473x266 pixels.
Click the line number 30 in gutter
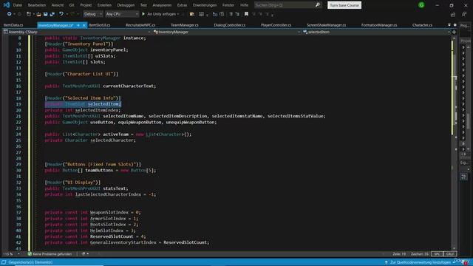pos(18,171)
